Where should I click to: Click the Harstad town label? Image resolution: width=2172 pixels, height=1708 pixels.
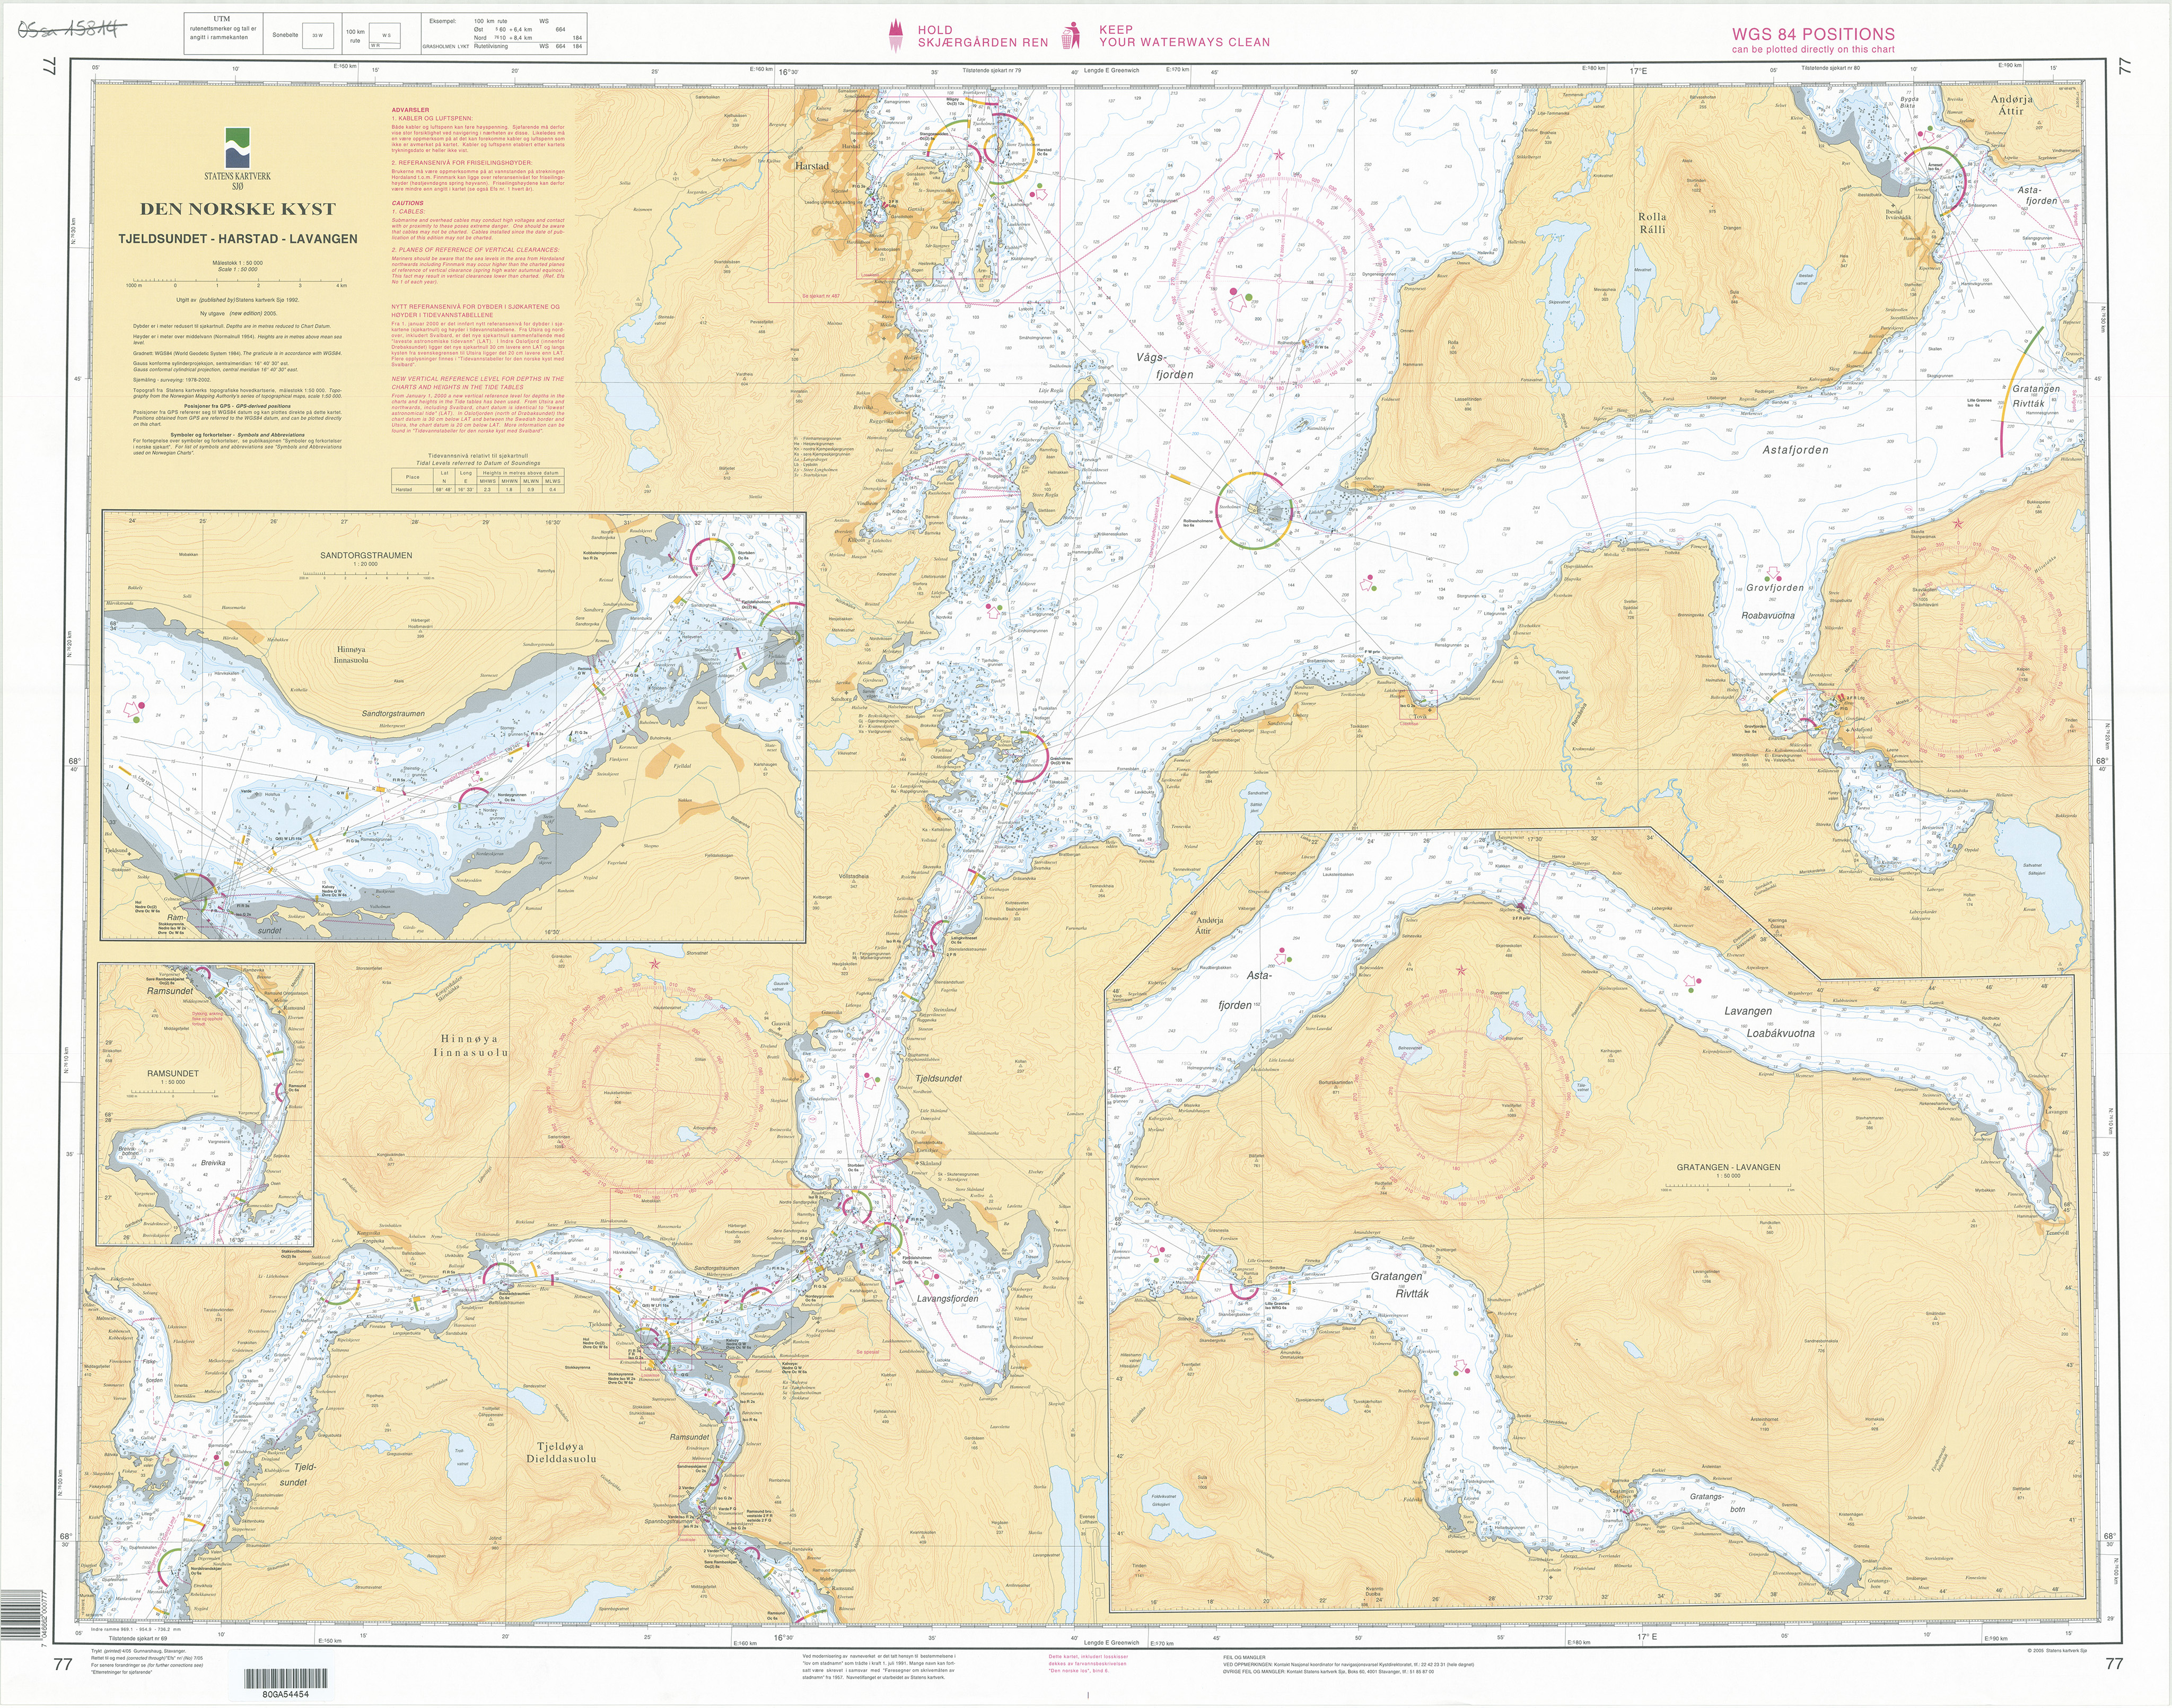pos(811,166)
